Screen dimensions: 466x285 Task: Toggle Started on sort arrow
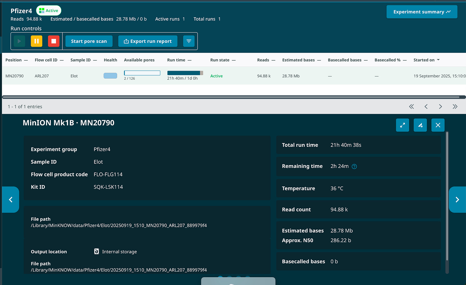coord(438,60)
